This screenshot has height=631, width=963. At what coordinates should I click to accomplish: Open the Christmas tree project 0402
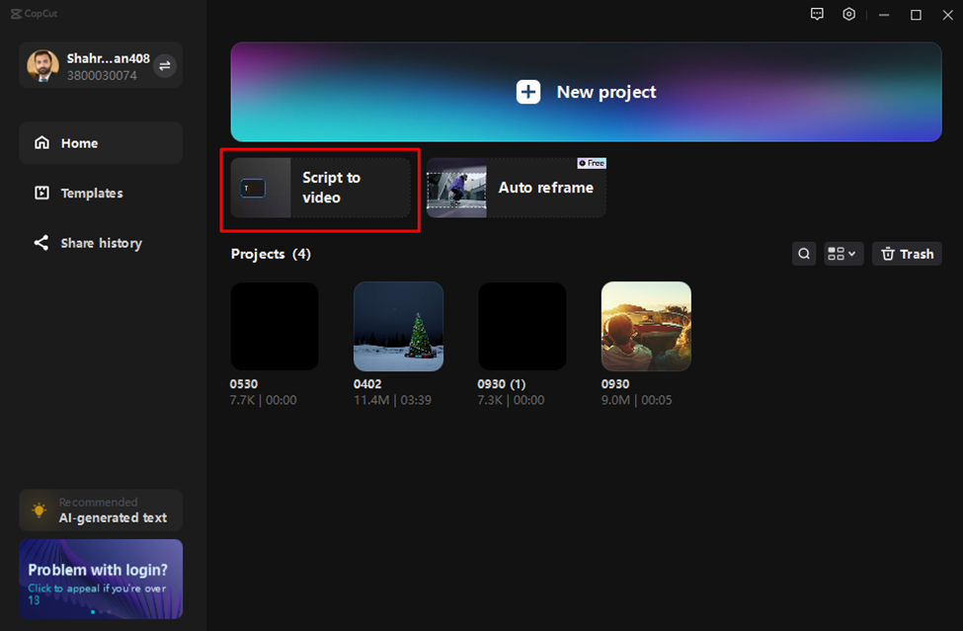click(x=399, y=327)
